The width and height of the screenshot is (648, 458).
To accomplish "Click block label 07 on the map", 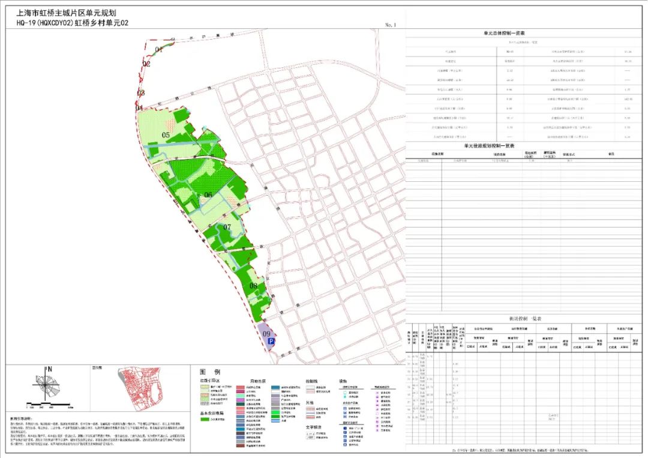I will (227, 227).
